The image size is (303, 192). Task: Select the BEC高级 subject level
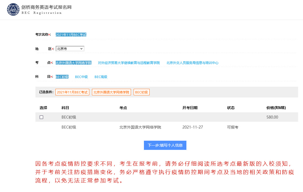(101, 77)
